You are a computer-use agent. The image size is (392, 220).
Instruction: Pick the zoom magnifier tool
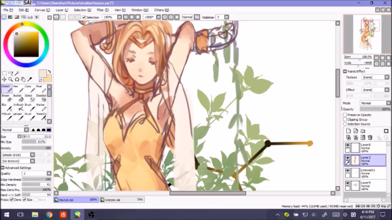coord(11,79)
